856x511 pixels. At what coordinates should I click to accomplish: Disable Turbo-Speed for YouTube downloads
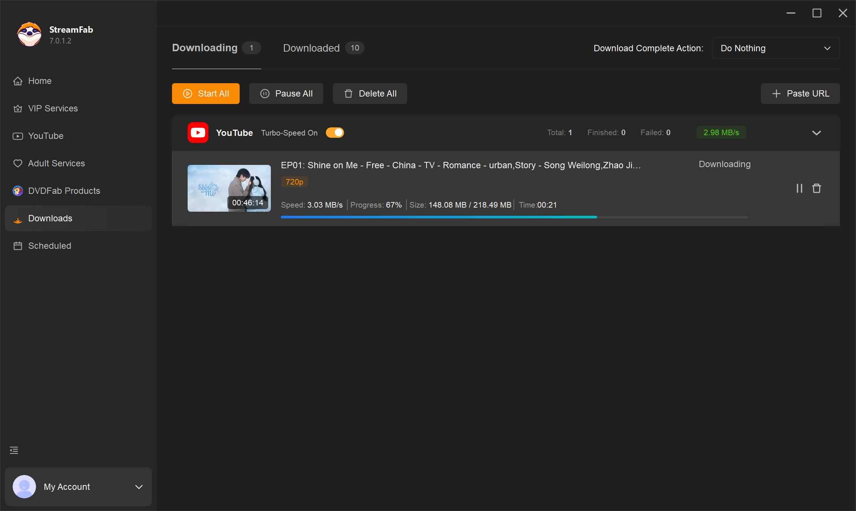[x=335, y=133]
